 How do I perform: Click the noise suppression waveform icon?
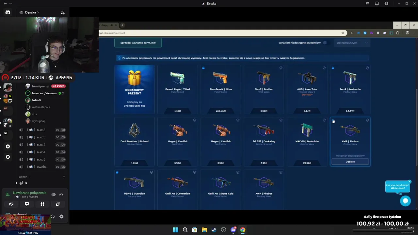click(x=53, y=195)
